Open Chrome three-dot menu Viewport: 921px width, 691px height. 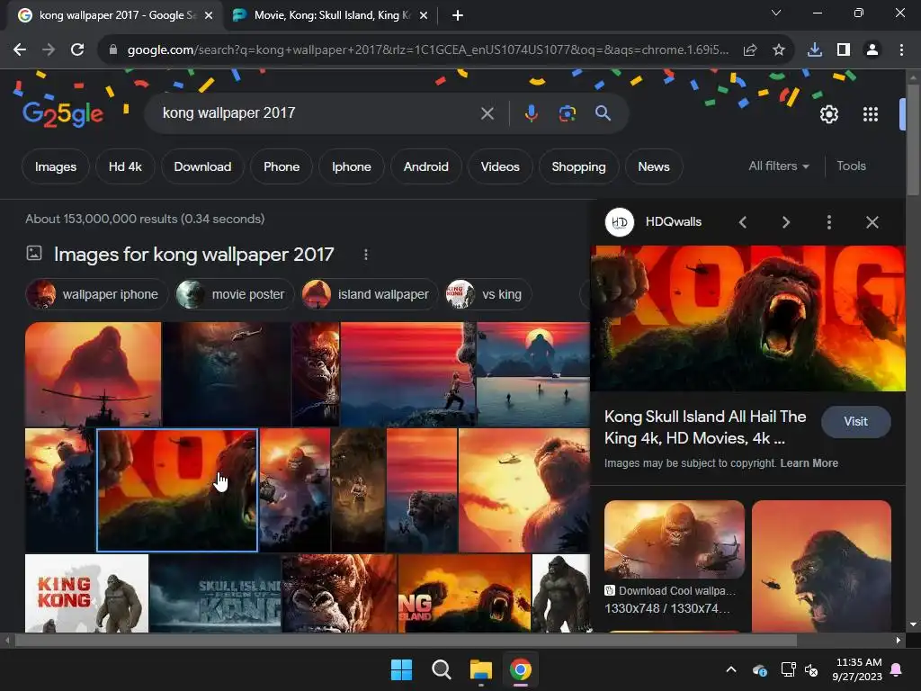pos(901,50)
